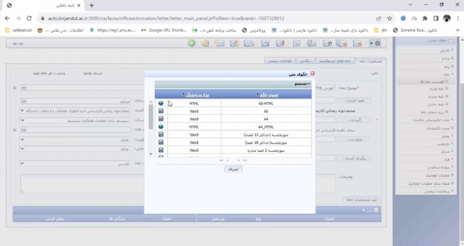The image size is (464, 246).
Task: Select the A4 template title
Action: pos(266,119)
